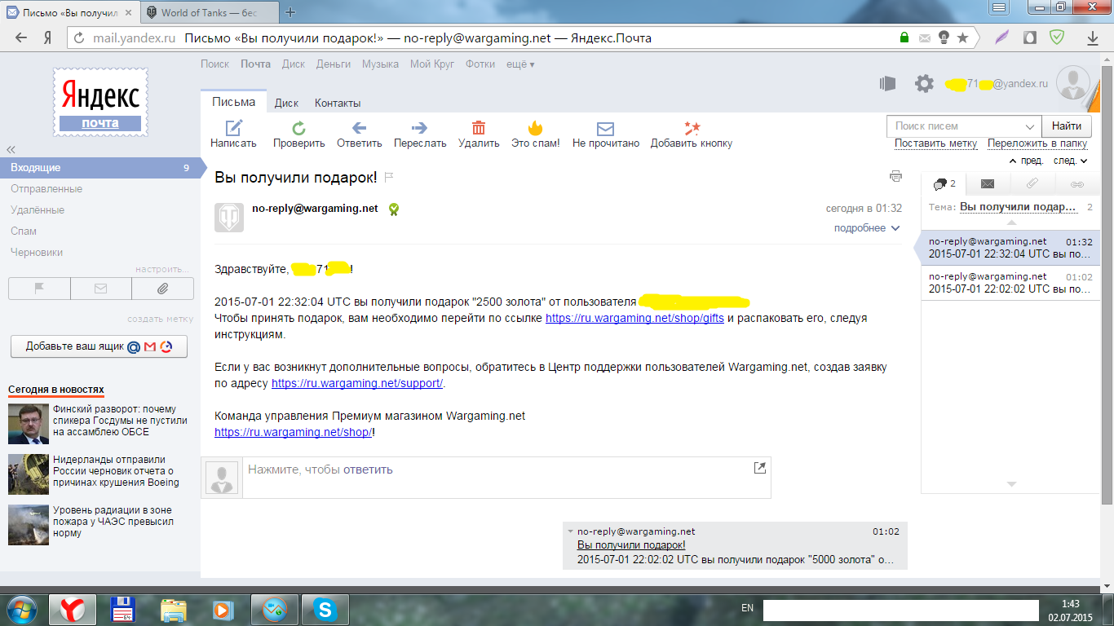Mark the letter as unread (Не прочитано)
Screen dimensions: 1114x626
[605, 135]
